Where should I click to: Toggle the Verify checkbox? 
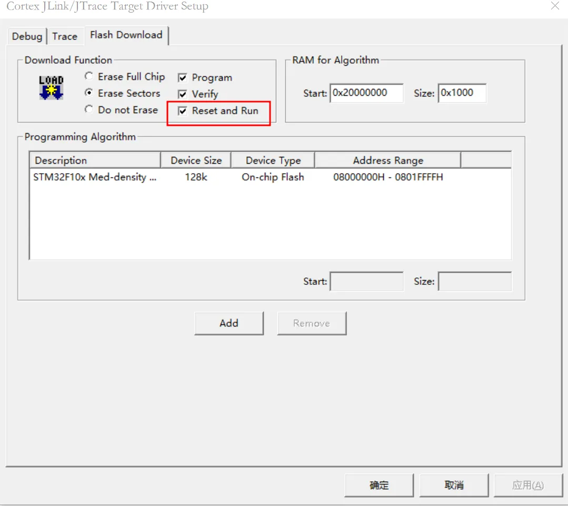tap(198, 94)
